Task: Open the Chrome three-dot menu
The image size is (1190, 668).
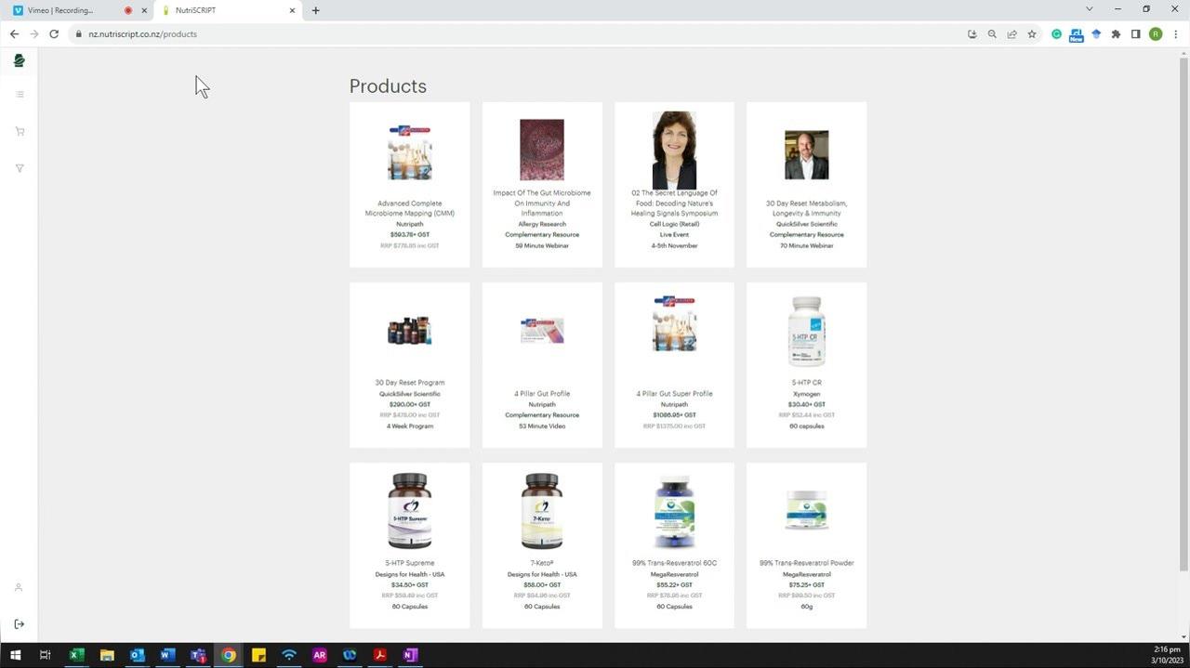Action: (1175, 34)
